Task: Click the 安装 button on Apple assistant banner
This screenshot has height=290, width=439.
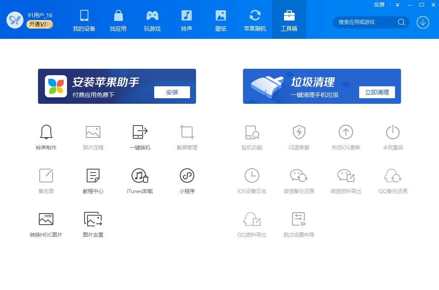Action: (172, 92)
